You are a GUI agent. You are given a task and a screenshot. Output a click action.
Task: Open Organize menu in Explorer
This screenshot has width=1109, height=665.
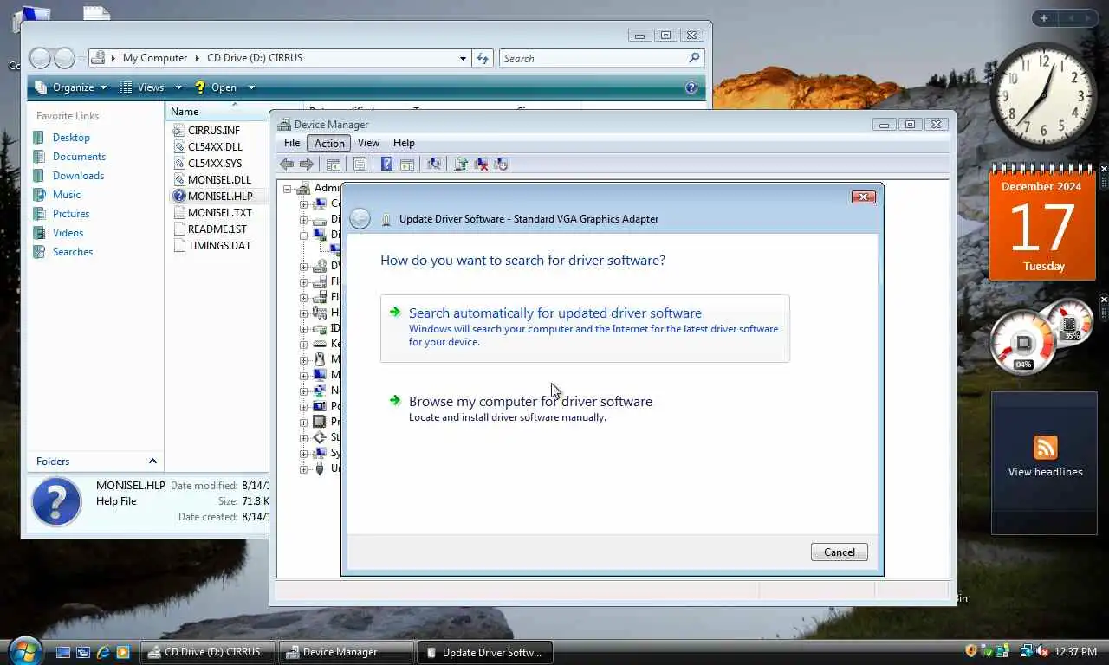point(71,87)
